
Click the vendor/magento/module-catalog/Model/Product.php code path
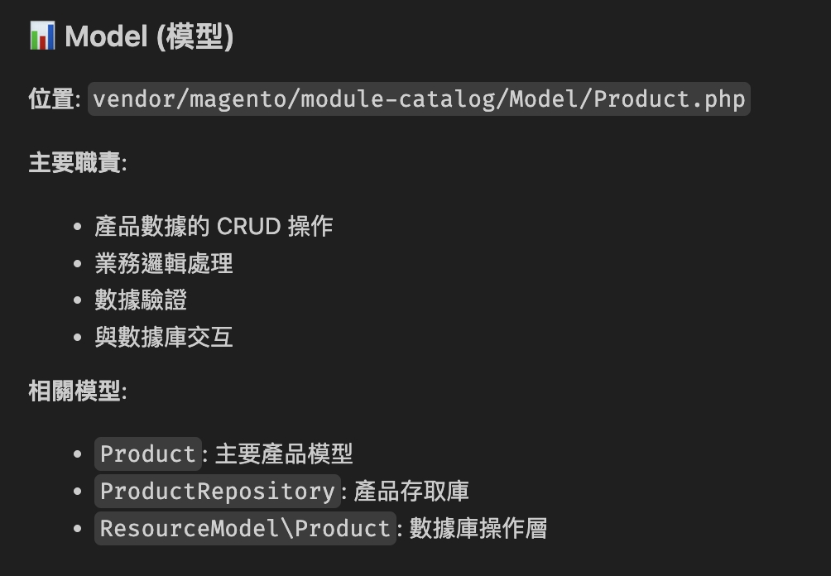click(x=419, y=99)
